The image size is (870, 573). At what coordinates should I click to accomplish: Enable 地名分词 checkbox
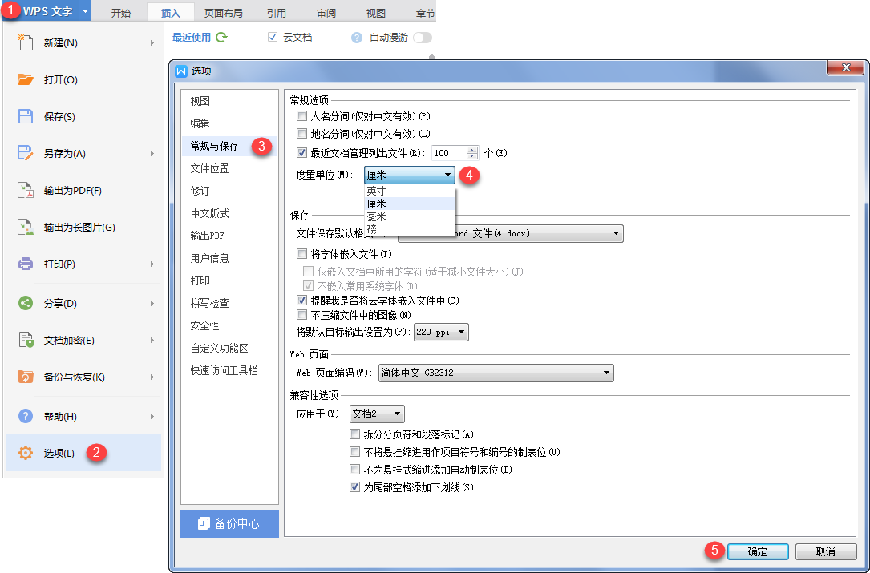click(301, 134)
